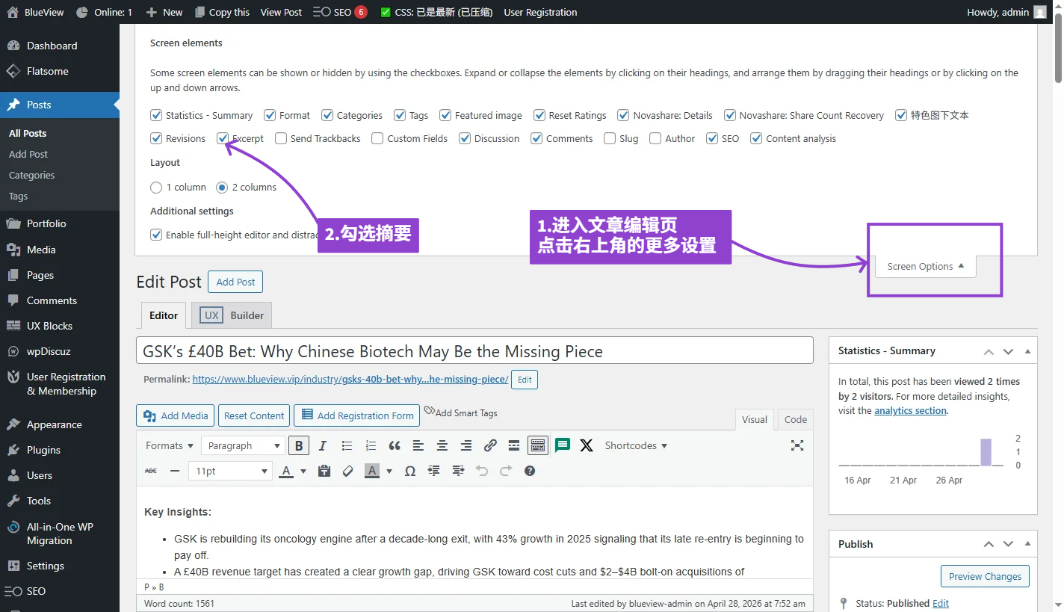Click the editor help question mark icon

coord(530,471)
